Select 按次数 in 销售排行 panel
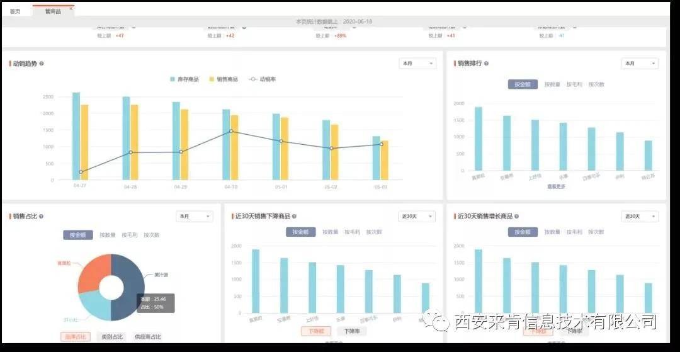Image resolution: width=680 pixels, height=352 pixels. pyautogui.click(x=596, y=84)
